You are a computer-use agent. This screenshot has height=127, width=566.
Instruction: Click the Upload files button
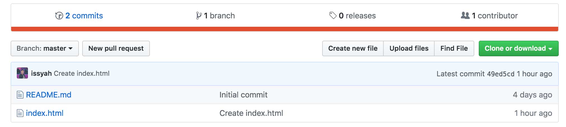click(409, 48)
